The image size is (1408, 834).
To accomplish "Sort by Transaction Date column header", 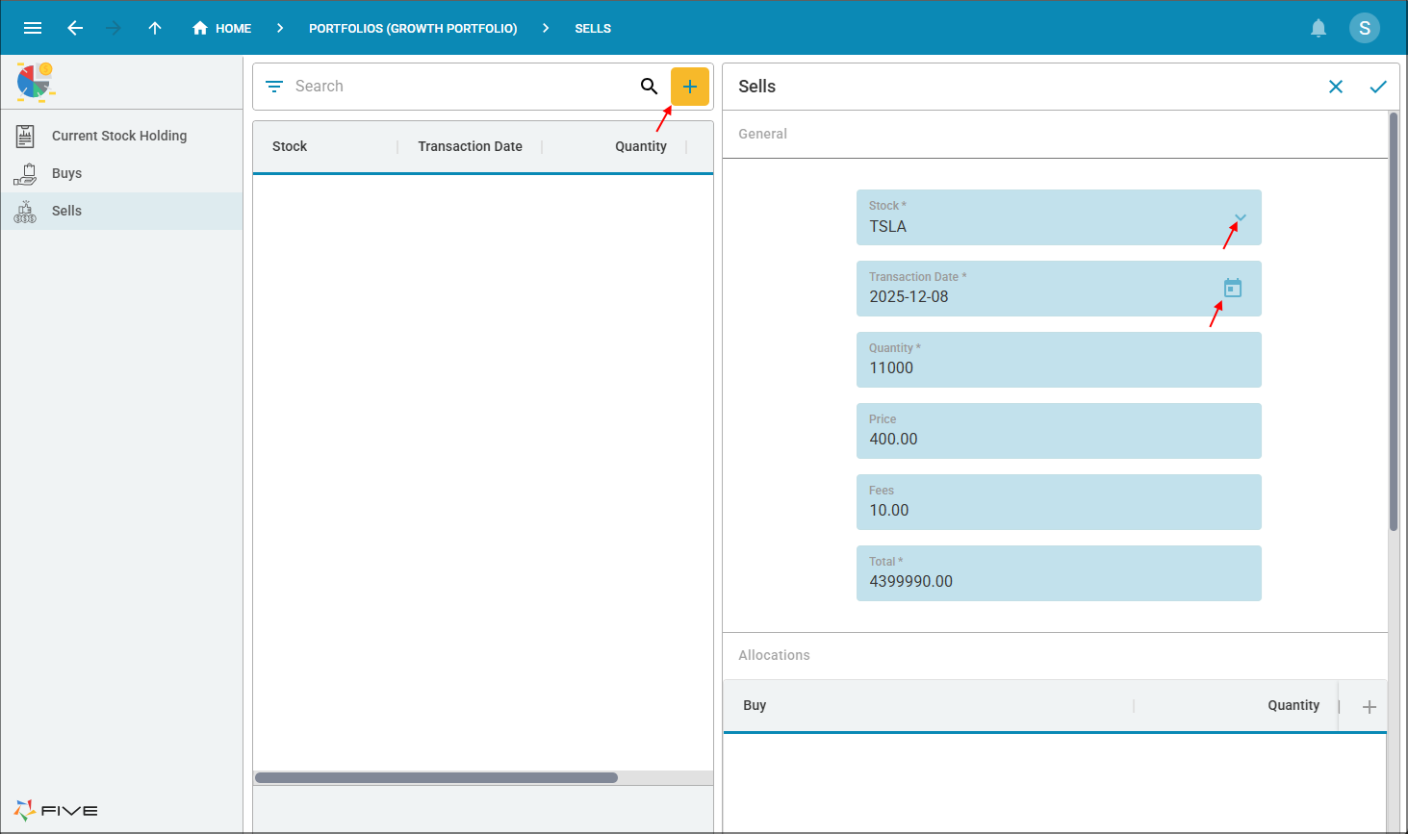I will click(x=470, y=146).
